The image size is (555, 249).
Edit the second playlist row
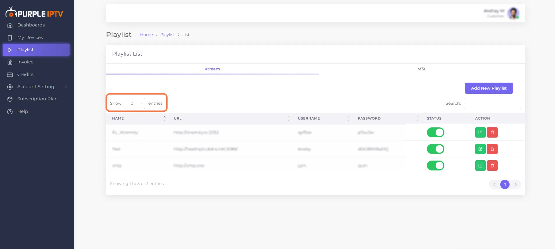click(480, 149)
